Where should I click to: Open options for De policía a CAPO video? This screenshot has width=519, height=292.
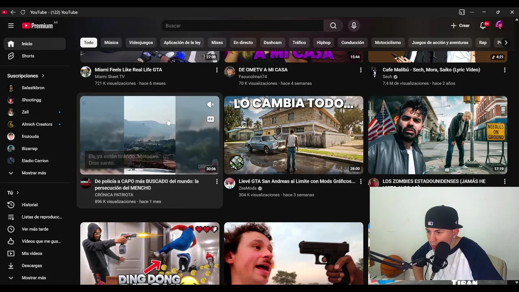click(x=217, y=182)
